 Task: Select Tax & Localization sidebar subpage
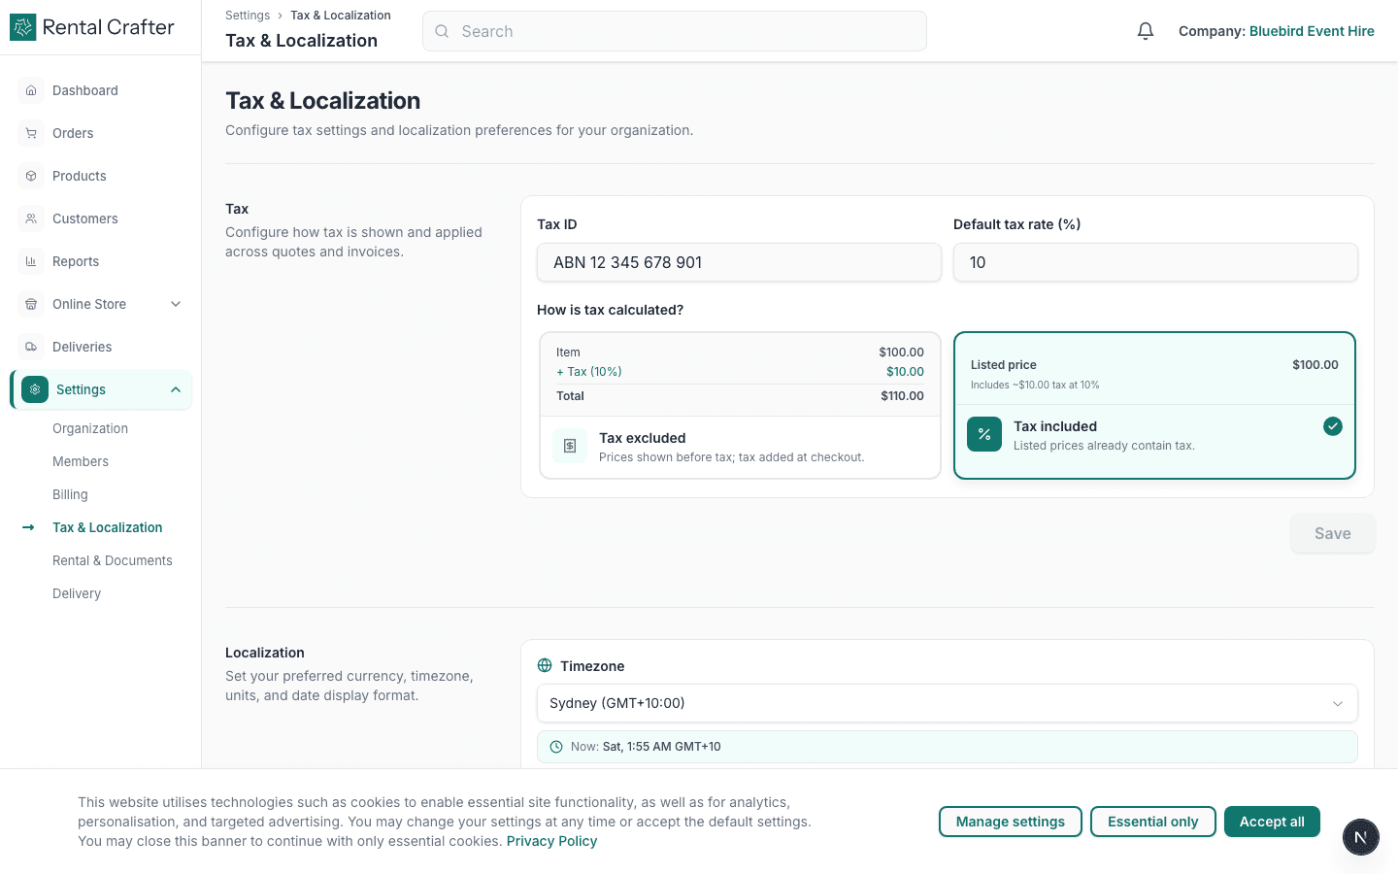pyautogui.click(x=107, y=527)
